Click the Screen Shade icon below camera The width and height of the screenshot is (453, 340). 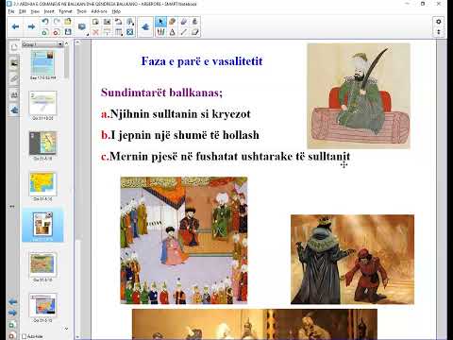(x=108, y=32)
